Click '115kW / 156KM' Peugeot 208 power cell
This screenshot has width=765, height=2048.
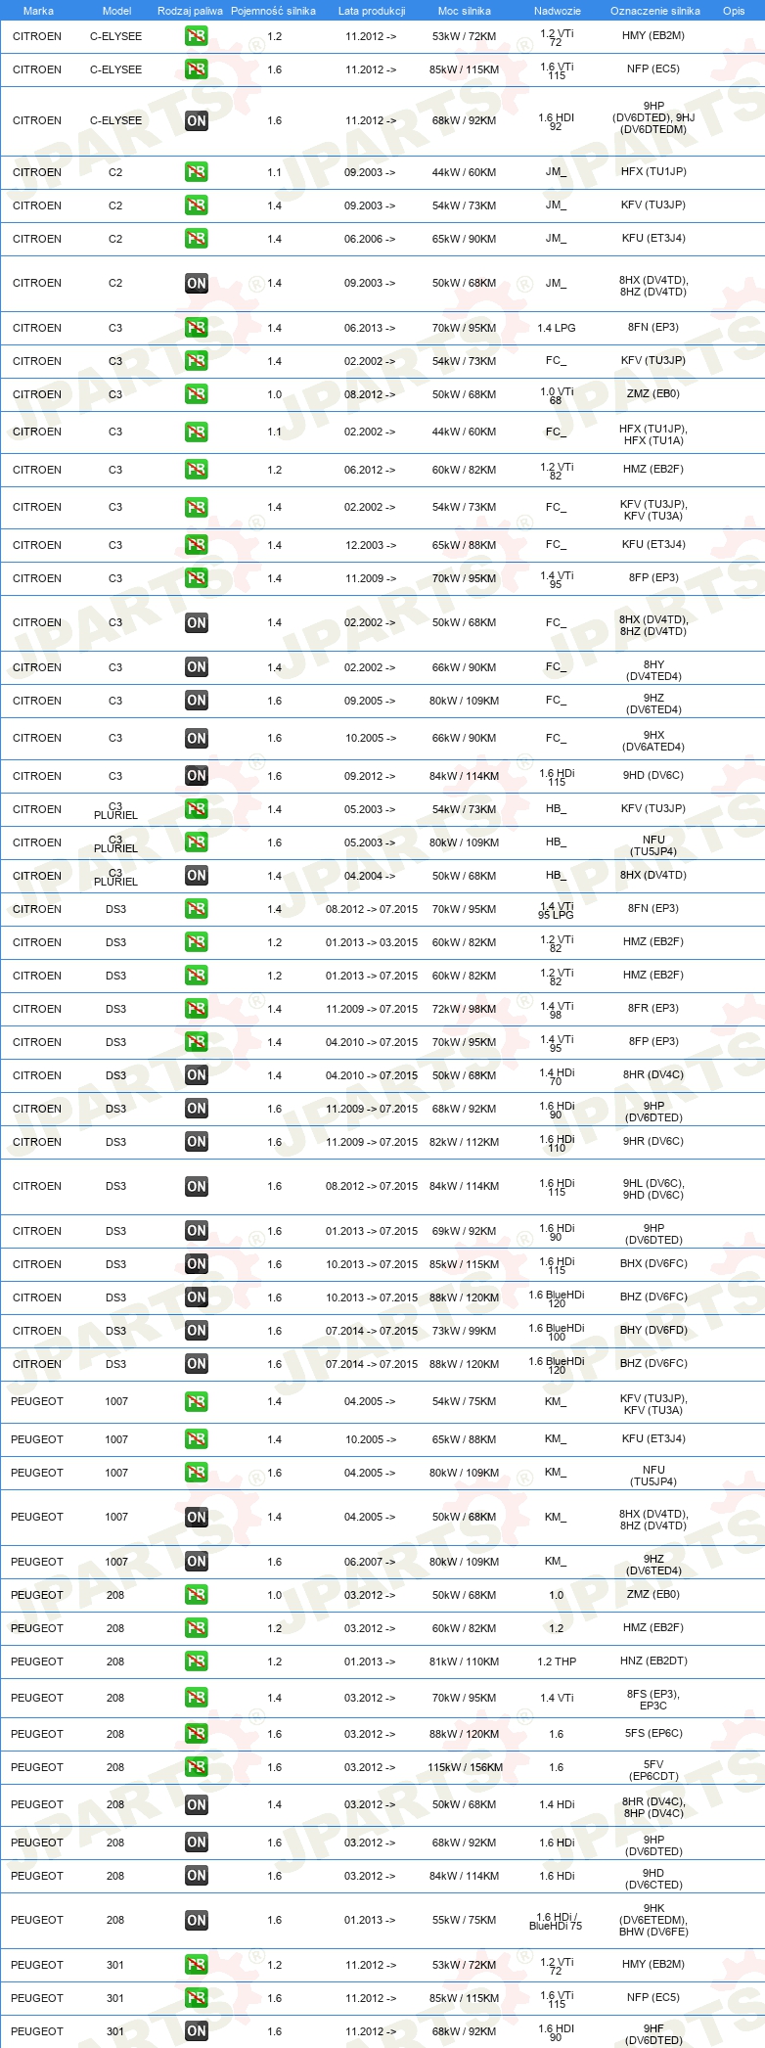pos(466,1767)
